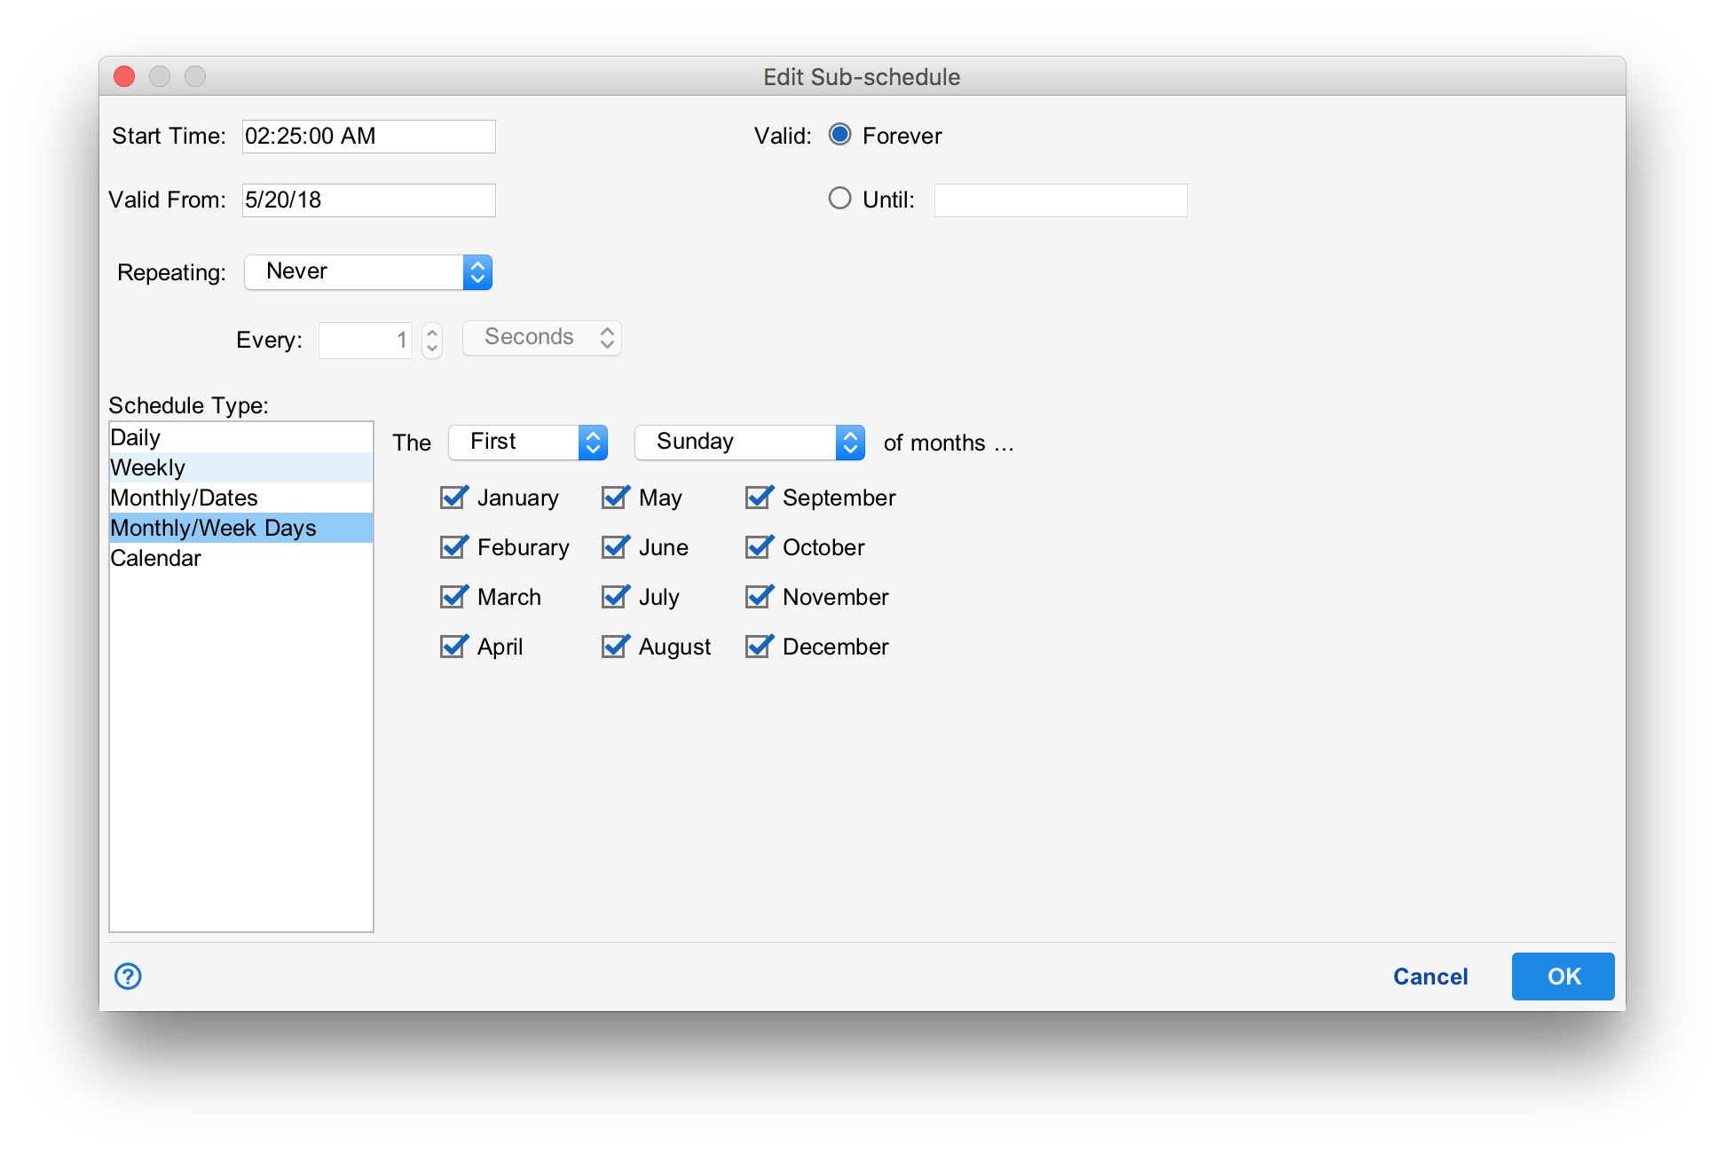The width and height of the screenshot is (1725, 1153).
Task: Click into the Start Time field
Action: point(368,137)
